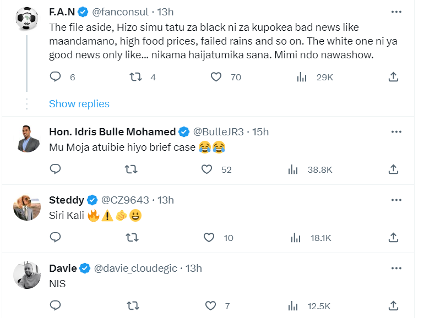
Task: View analytics on Idris Bulle's tweet
Action: click(x=293, y=169)
